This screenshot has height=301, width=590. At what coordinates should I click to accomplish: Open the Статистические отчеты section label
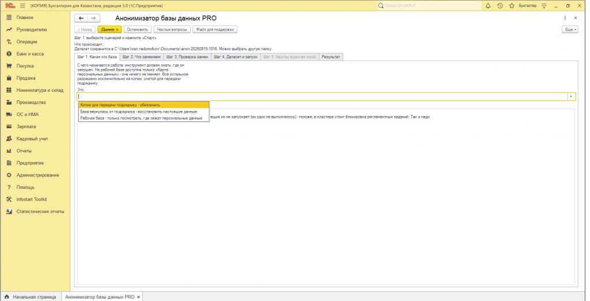(x=40, y=211)
